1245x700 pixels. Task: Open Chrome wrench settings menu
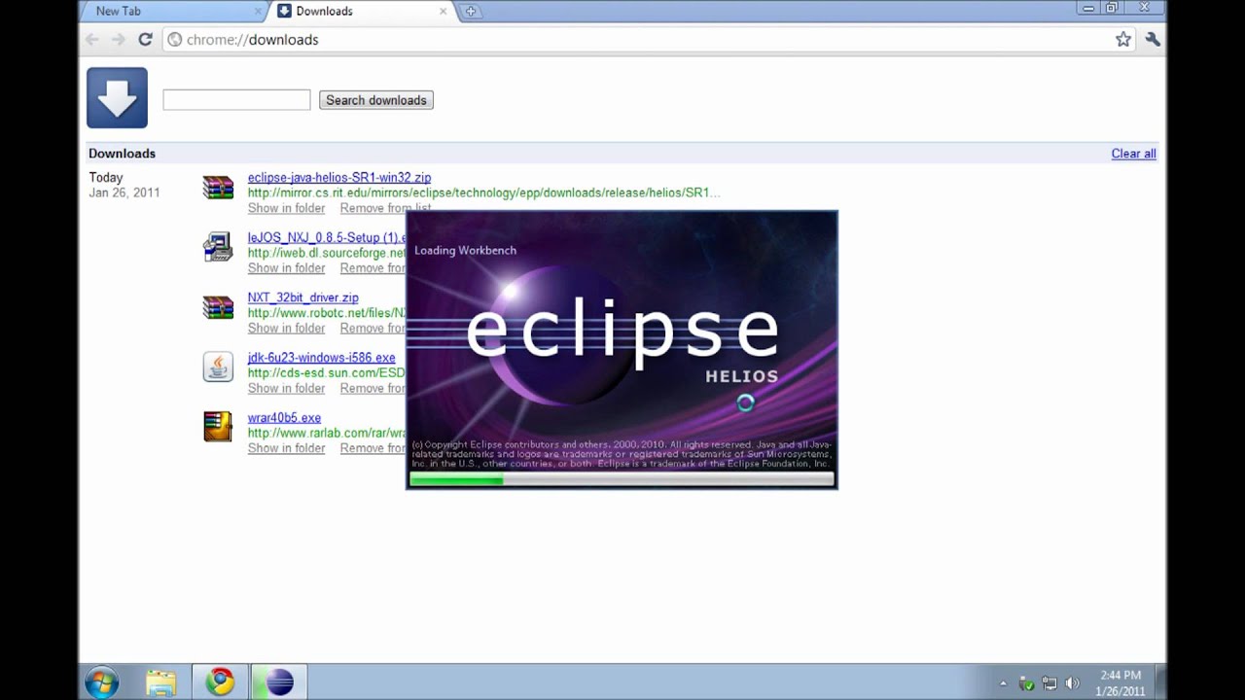click(1153, 40)
